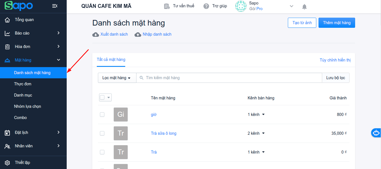This screenshot has height=169, width=381.
Task: Expand the Nhân viên submenu chevron
Action: (59, 146)
